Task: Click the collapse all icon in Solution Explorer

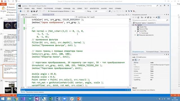Action: (148, 17)
